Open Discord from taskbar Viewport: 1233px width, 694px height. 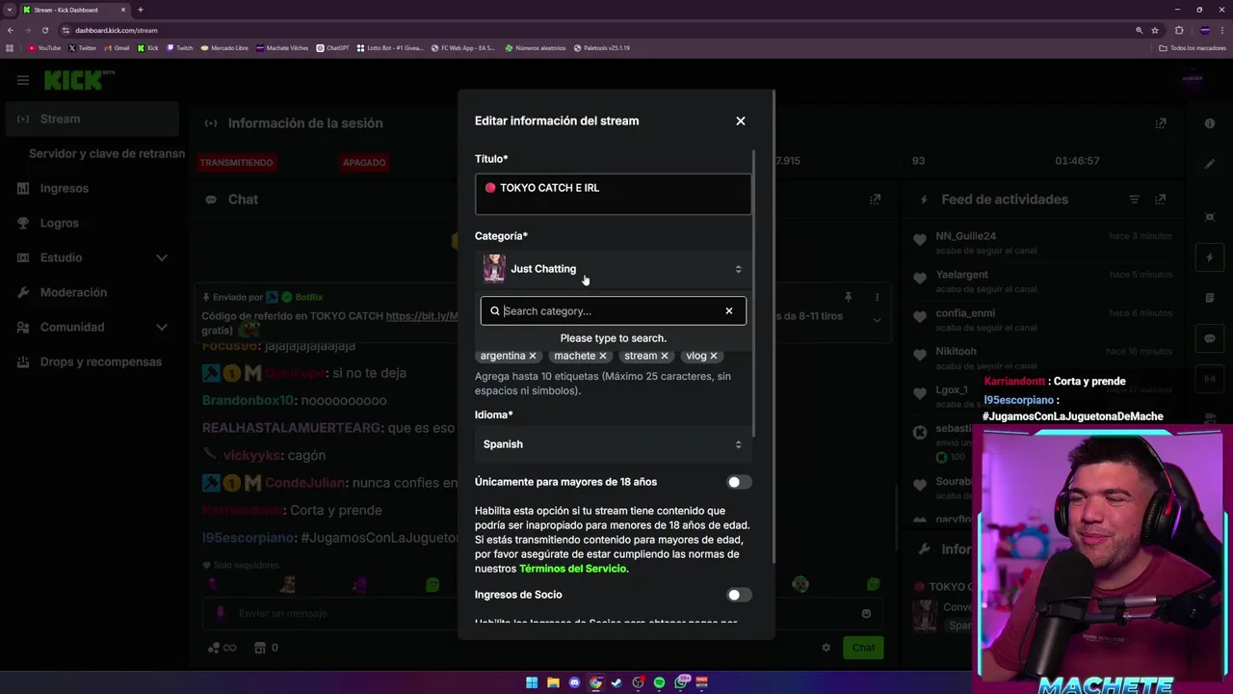(x=574, y=682)
